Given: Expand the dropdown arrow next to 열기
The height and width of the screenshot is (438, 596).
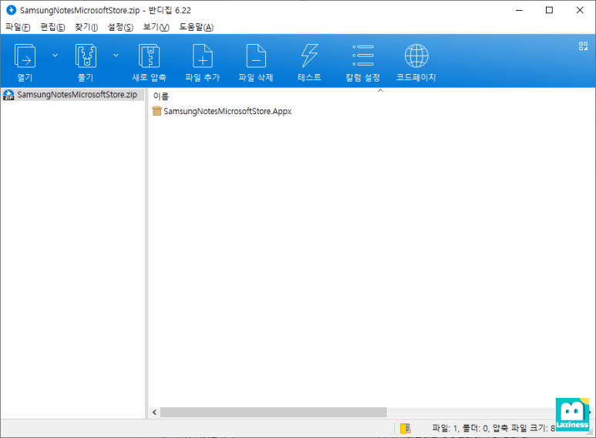Looking at the screenshot, I should coord(55,56).
